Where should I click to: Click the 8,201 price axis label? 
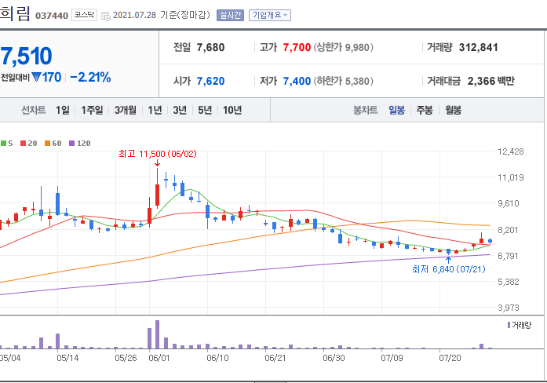point(508,230)
